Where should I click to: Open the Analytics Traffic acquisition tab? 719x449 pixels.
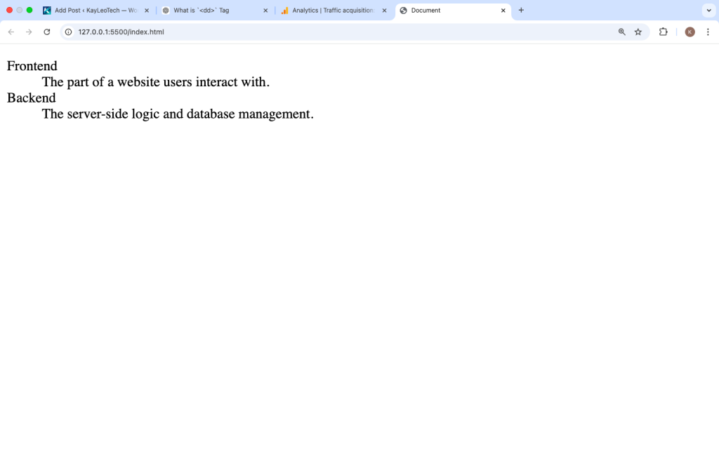click(330, 11)
